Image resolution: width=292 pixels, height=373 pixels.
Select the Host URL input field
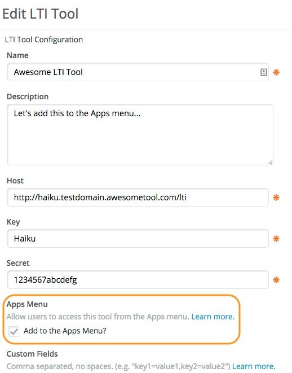coord(138,198)
